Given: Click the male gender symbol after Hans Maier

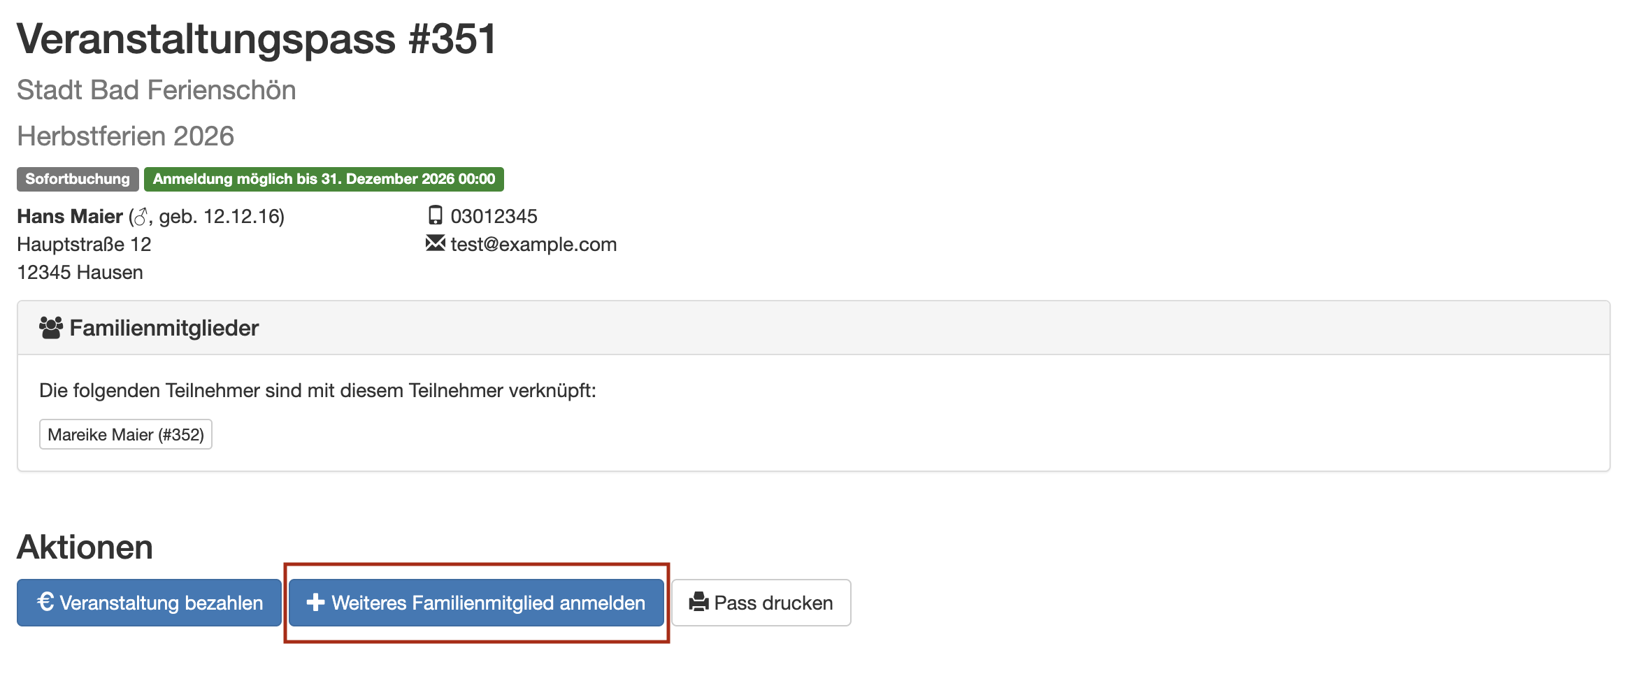Looking at the screenshot, I should pyautogui.click(x=141, y=217).
